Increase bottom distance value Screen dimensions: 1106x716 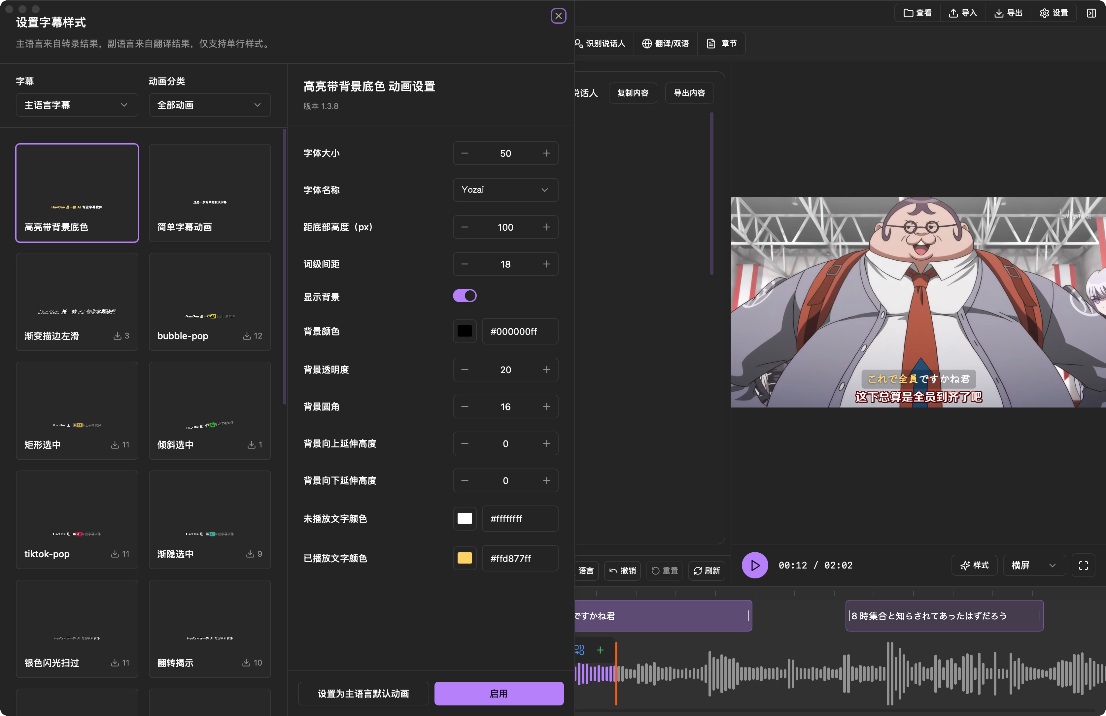(x=546, y=227)
